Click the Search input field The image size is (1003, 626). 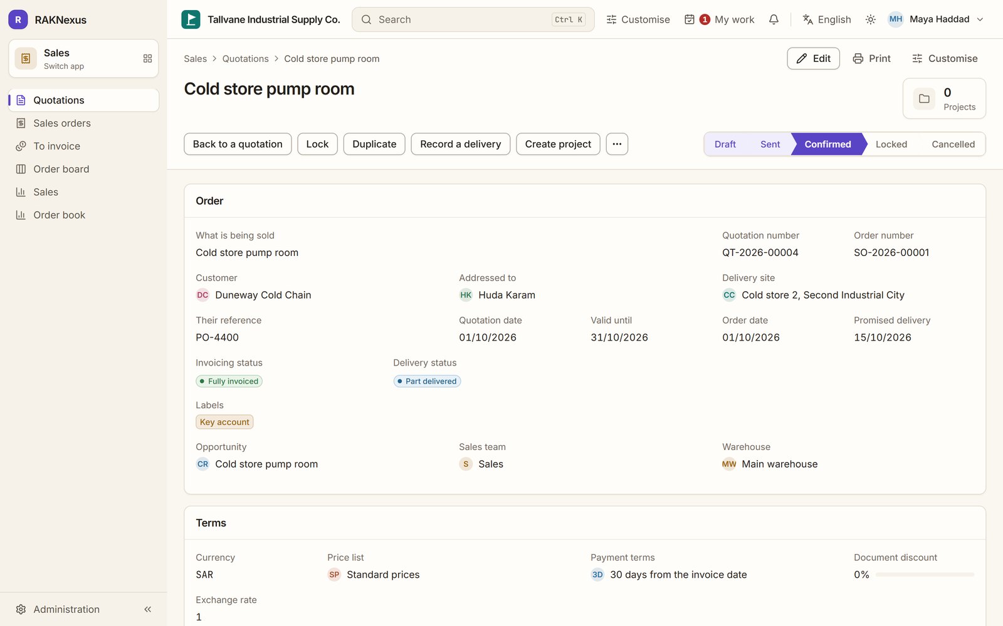(473, 19)
